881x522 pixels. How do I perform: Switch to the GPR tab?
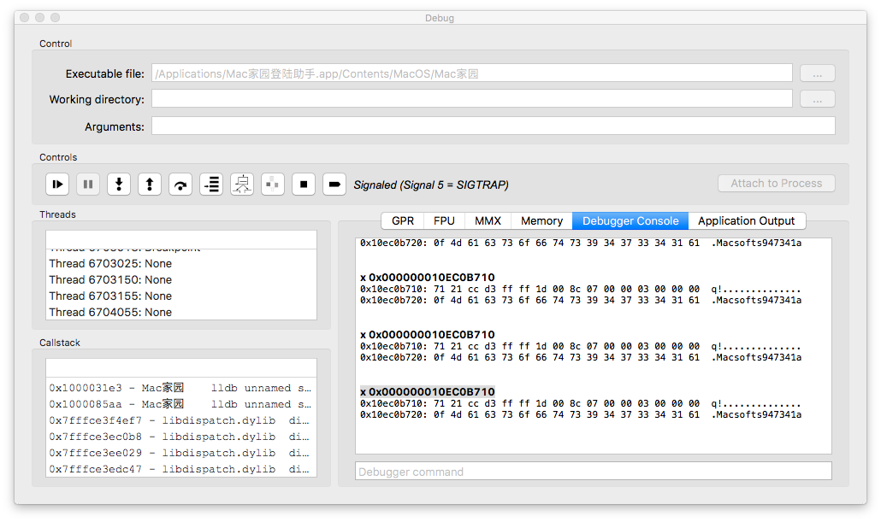(x=402, y=220)
